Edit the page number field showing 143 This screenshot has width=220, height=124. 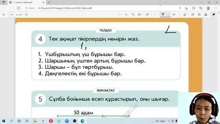[x=11, y=14]
